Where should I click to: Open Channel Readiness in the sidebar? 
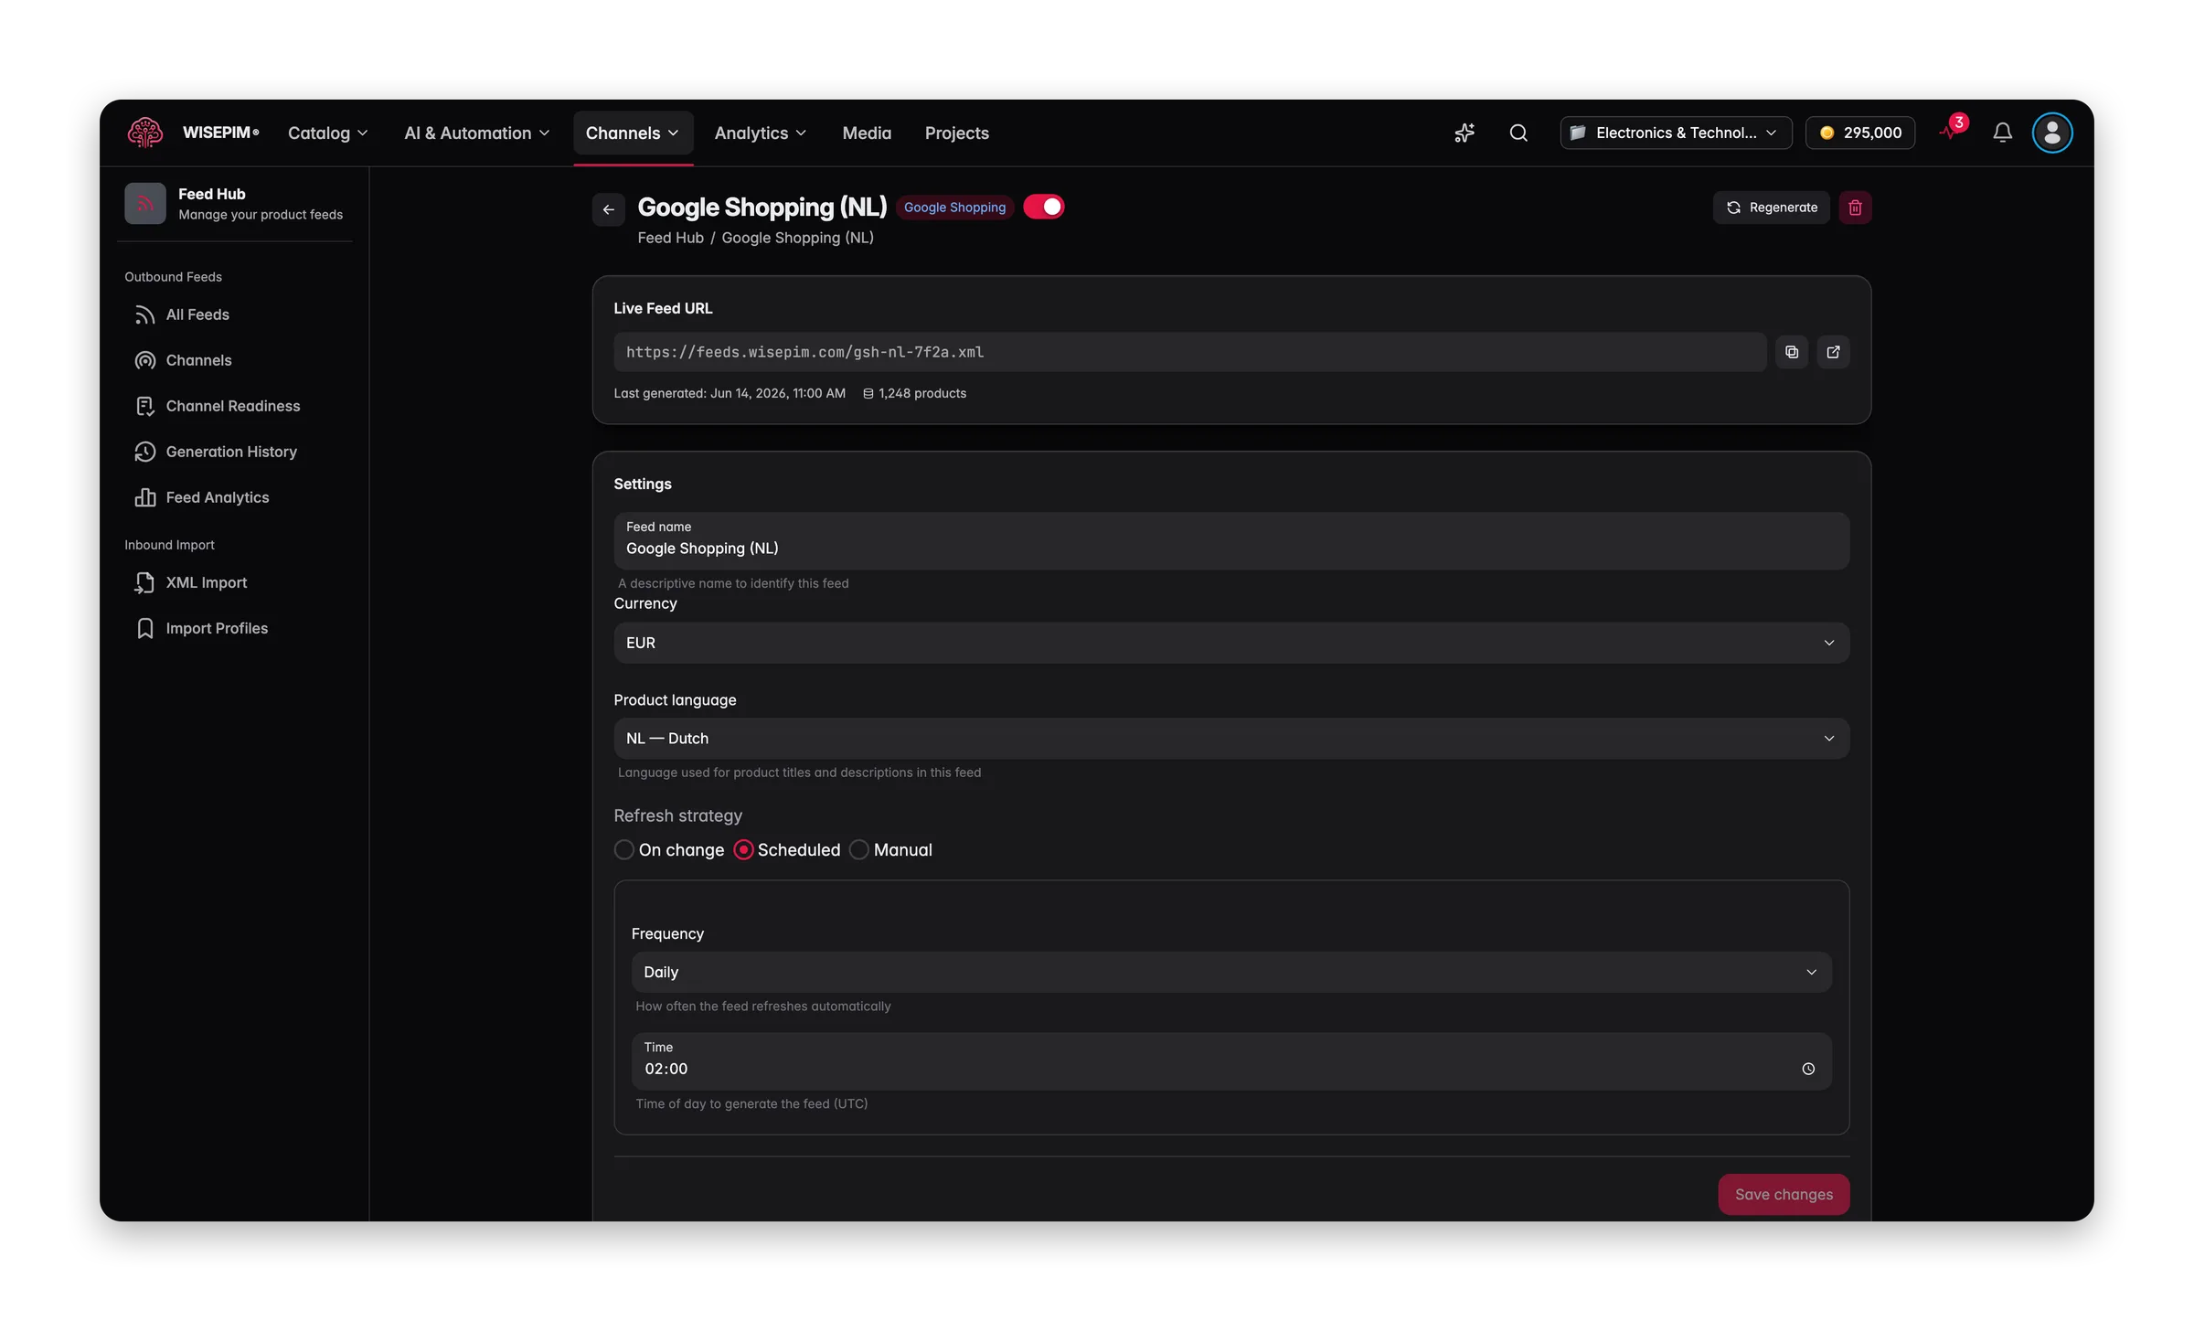(x=234, y=406)
